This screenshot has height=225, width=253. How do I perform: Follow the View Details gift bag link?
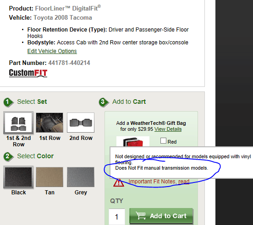point(168,129)
